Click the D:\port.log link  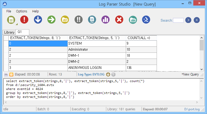pos(192,109)
